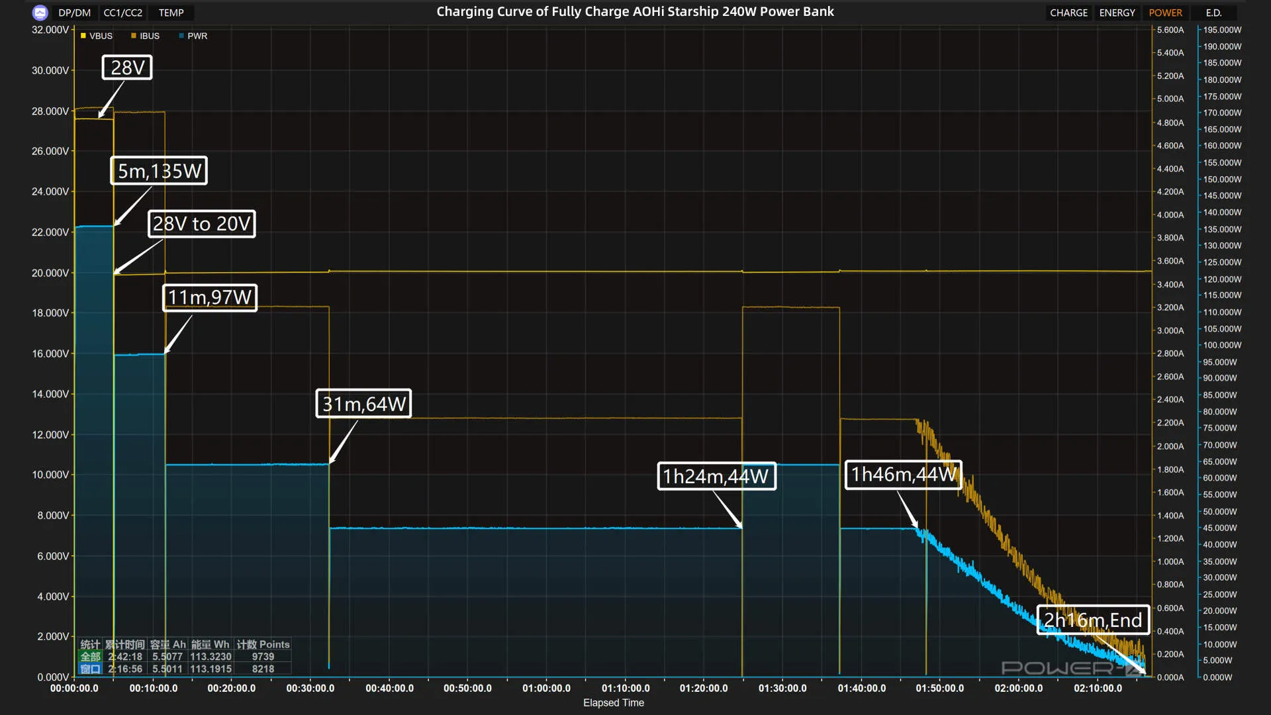Select the POWER tab
Image resolution: width=1271 pixels, height=715 pixels.
click(x=1165, y=13)
